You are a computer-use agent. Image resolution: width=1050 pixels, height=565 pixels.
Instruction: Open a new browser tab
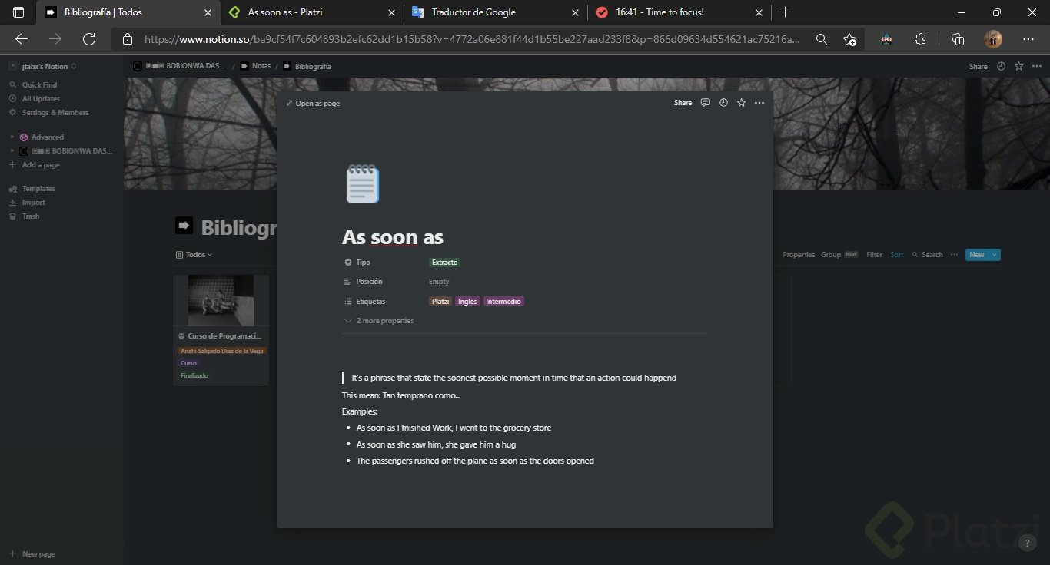point(785,12)
